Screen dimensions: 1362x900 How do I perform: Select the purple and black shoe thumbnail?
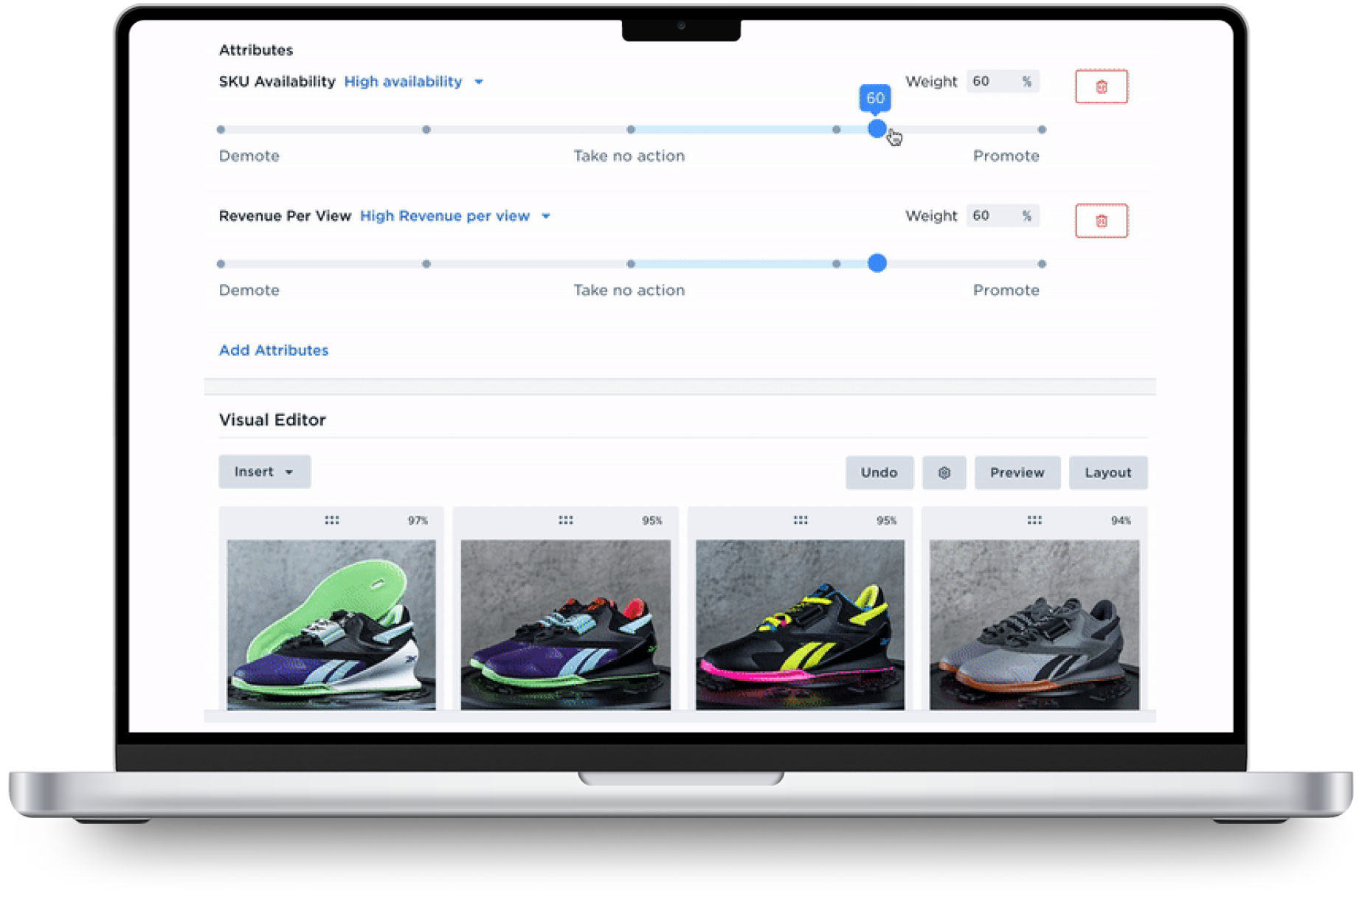(x=565, y=625)
